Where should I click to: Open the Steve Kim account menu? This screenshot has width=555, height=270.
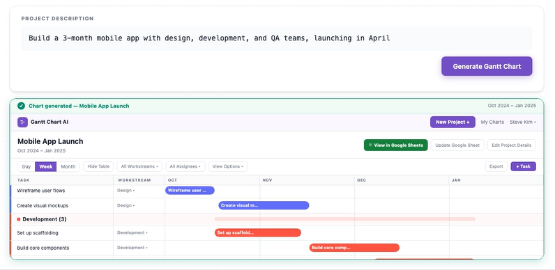tap(523, 122)
